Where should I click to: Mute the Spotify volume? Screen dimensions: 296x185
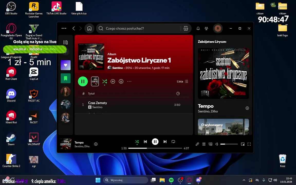[x=217, y=144]
